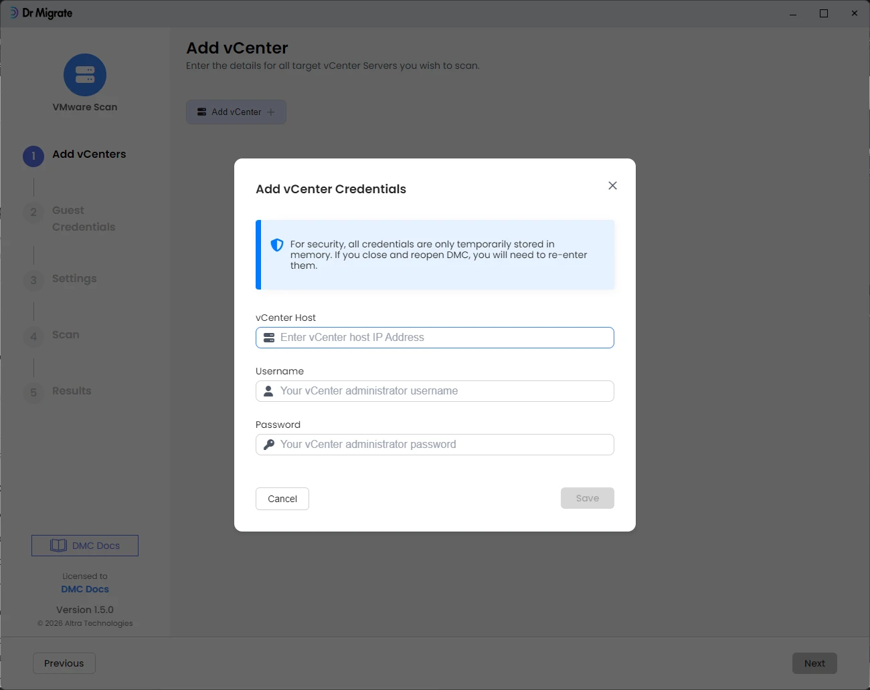Click the 'Password' field label
The width and height of the screenshot is (870, 690).
pyautogui.click(x=278, y=425)
